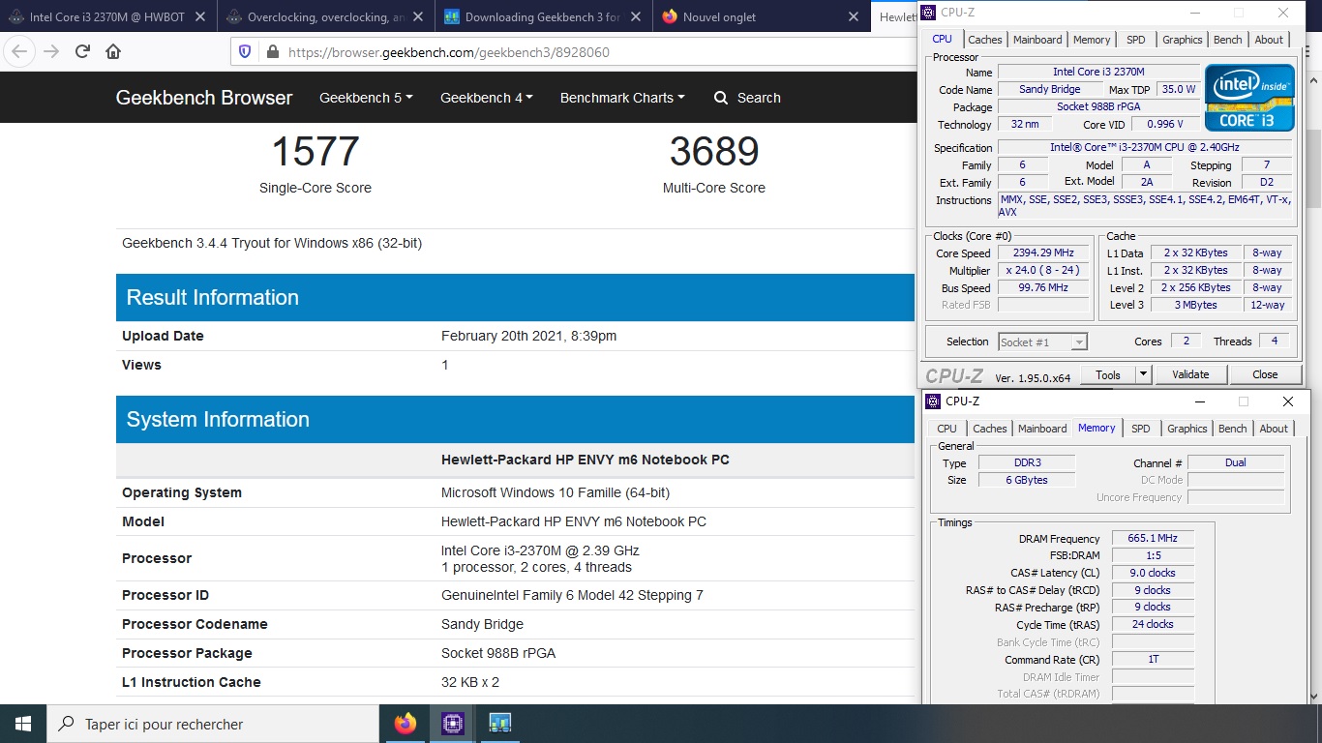Close the Downloading Geekbench 3 tab
The image size is (1322, 743).
click(x=636, y=16)
